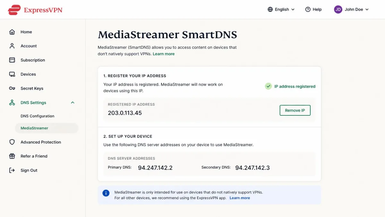Click the Secret Keys key icon
This screenshot has height=217, width=385.
(12, 88)
